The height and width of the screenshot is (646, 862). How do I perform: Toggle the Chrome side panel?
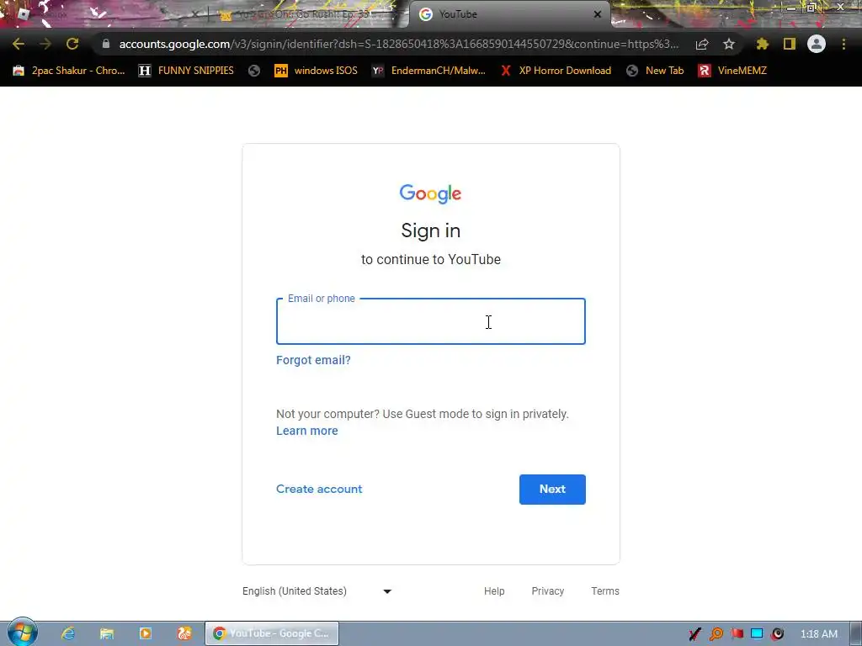(x=790, y=44)
